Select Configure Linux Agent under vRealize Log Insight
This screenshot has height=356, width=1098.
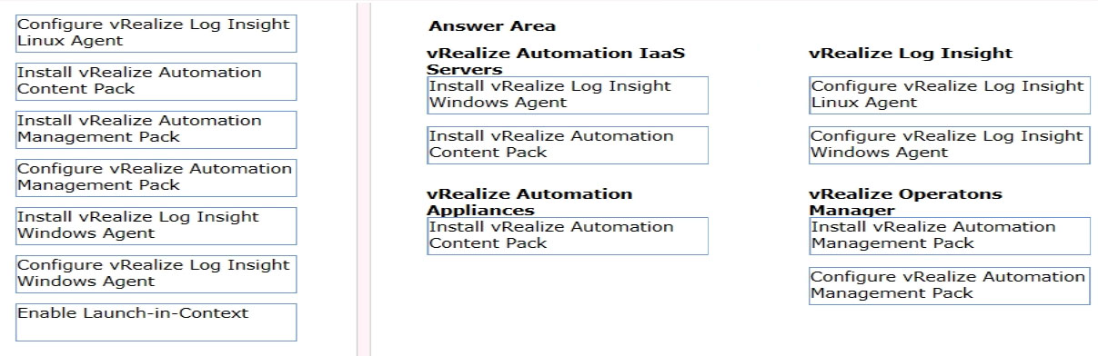pos(950,95)
